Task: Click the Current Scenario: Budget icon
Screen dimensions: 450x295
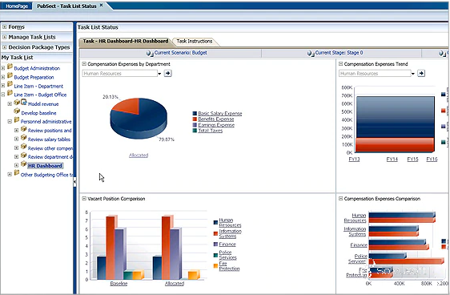Action: 150,53
